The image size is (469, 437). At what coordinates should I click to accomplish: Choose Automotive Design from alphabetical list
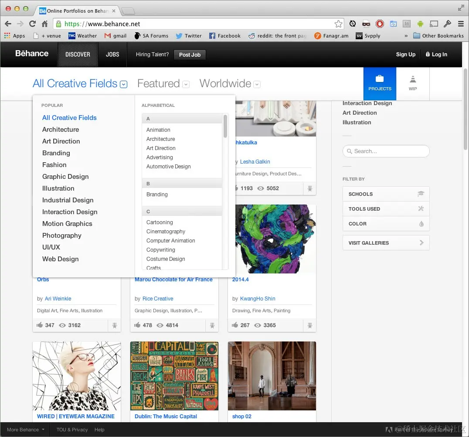(168, 167)
